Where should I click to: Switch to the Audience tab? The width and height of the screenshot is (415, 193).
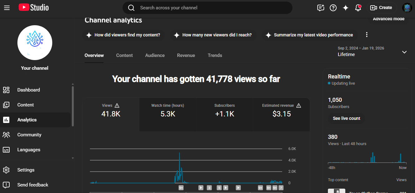tap(155, 55)
